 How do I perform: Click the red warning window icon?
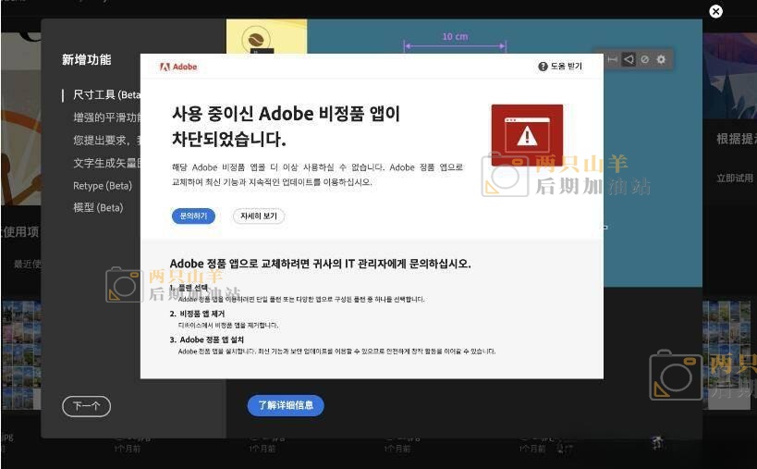pyautogui.click(x=527, y=134)
